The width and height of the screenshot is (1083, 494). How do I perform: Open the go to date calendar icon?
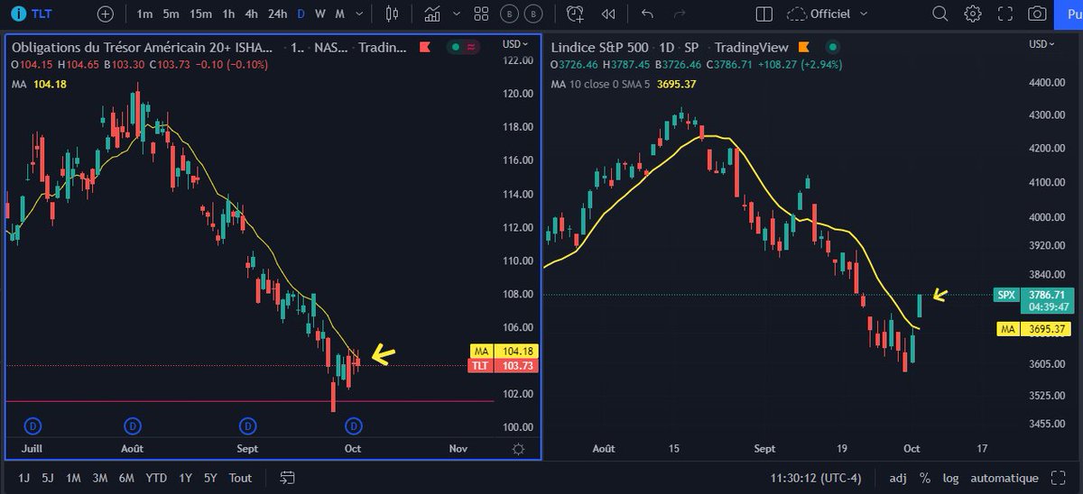(288, 478)
